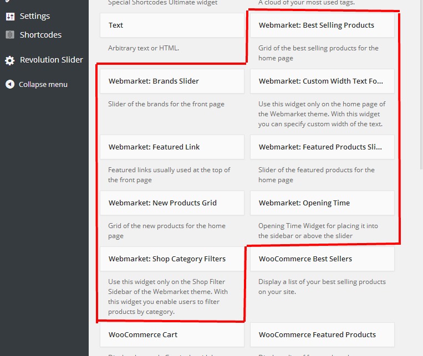
Task: Select Webmarket: Featured Products Slider widget
Action: (322, 147)
